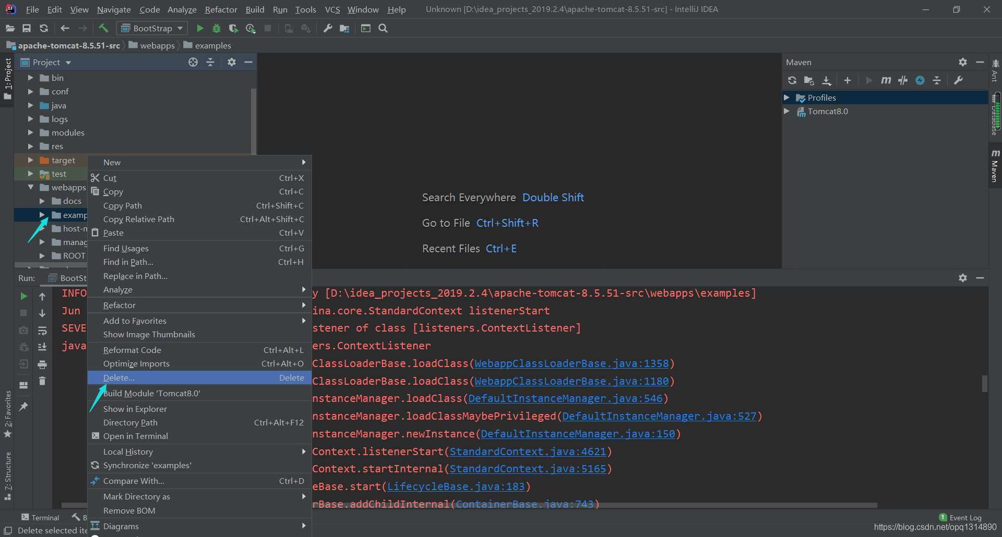The height and width of the screenshot is (537, 1002).
Task: Open Project panel gear options
Action: click(232, 62)
